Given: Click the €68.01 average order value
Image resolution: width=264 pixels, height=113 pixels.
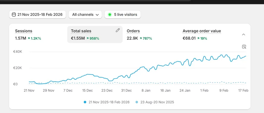Looking at the screenshot, I should click(x=189, y=38).
